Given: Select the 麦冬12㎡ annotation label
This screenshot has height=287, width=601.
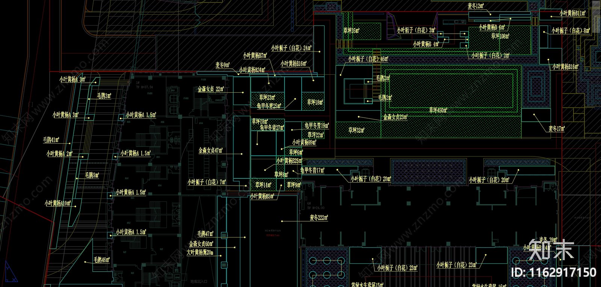Looking at the screenshot, I should [476, 6].
